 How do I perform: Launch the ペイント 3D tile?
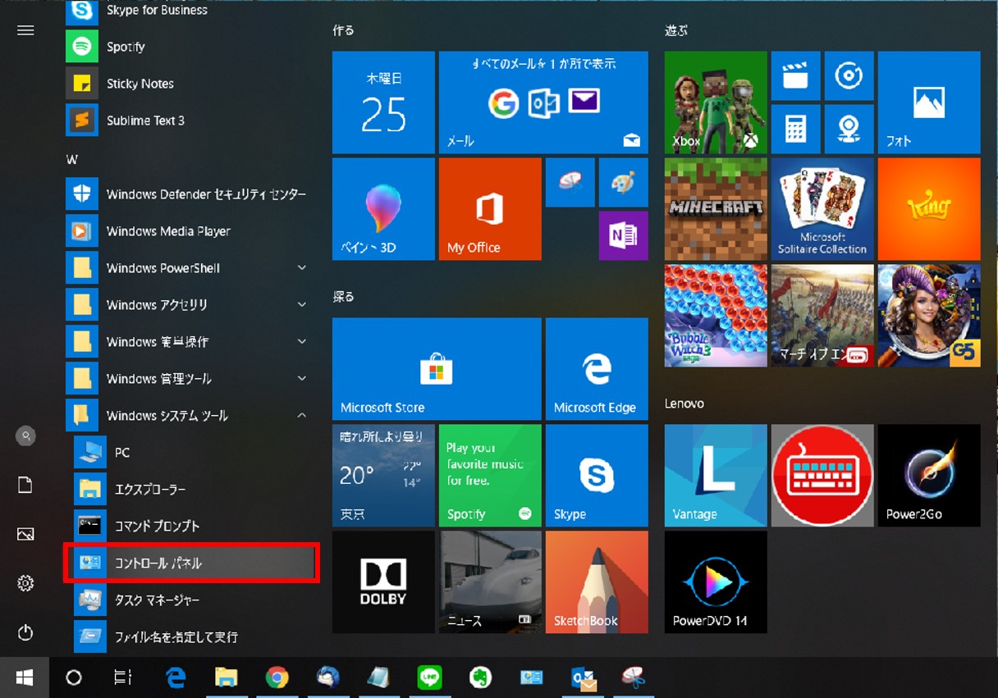click(x=383, y=209)
